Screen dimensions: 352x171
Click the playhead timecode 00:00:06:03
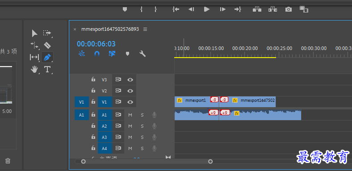96,44
